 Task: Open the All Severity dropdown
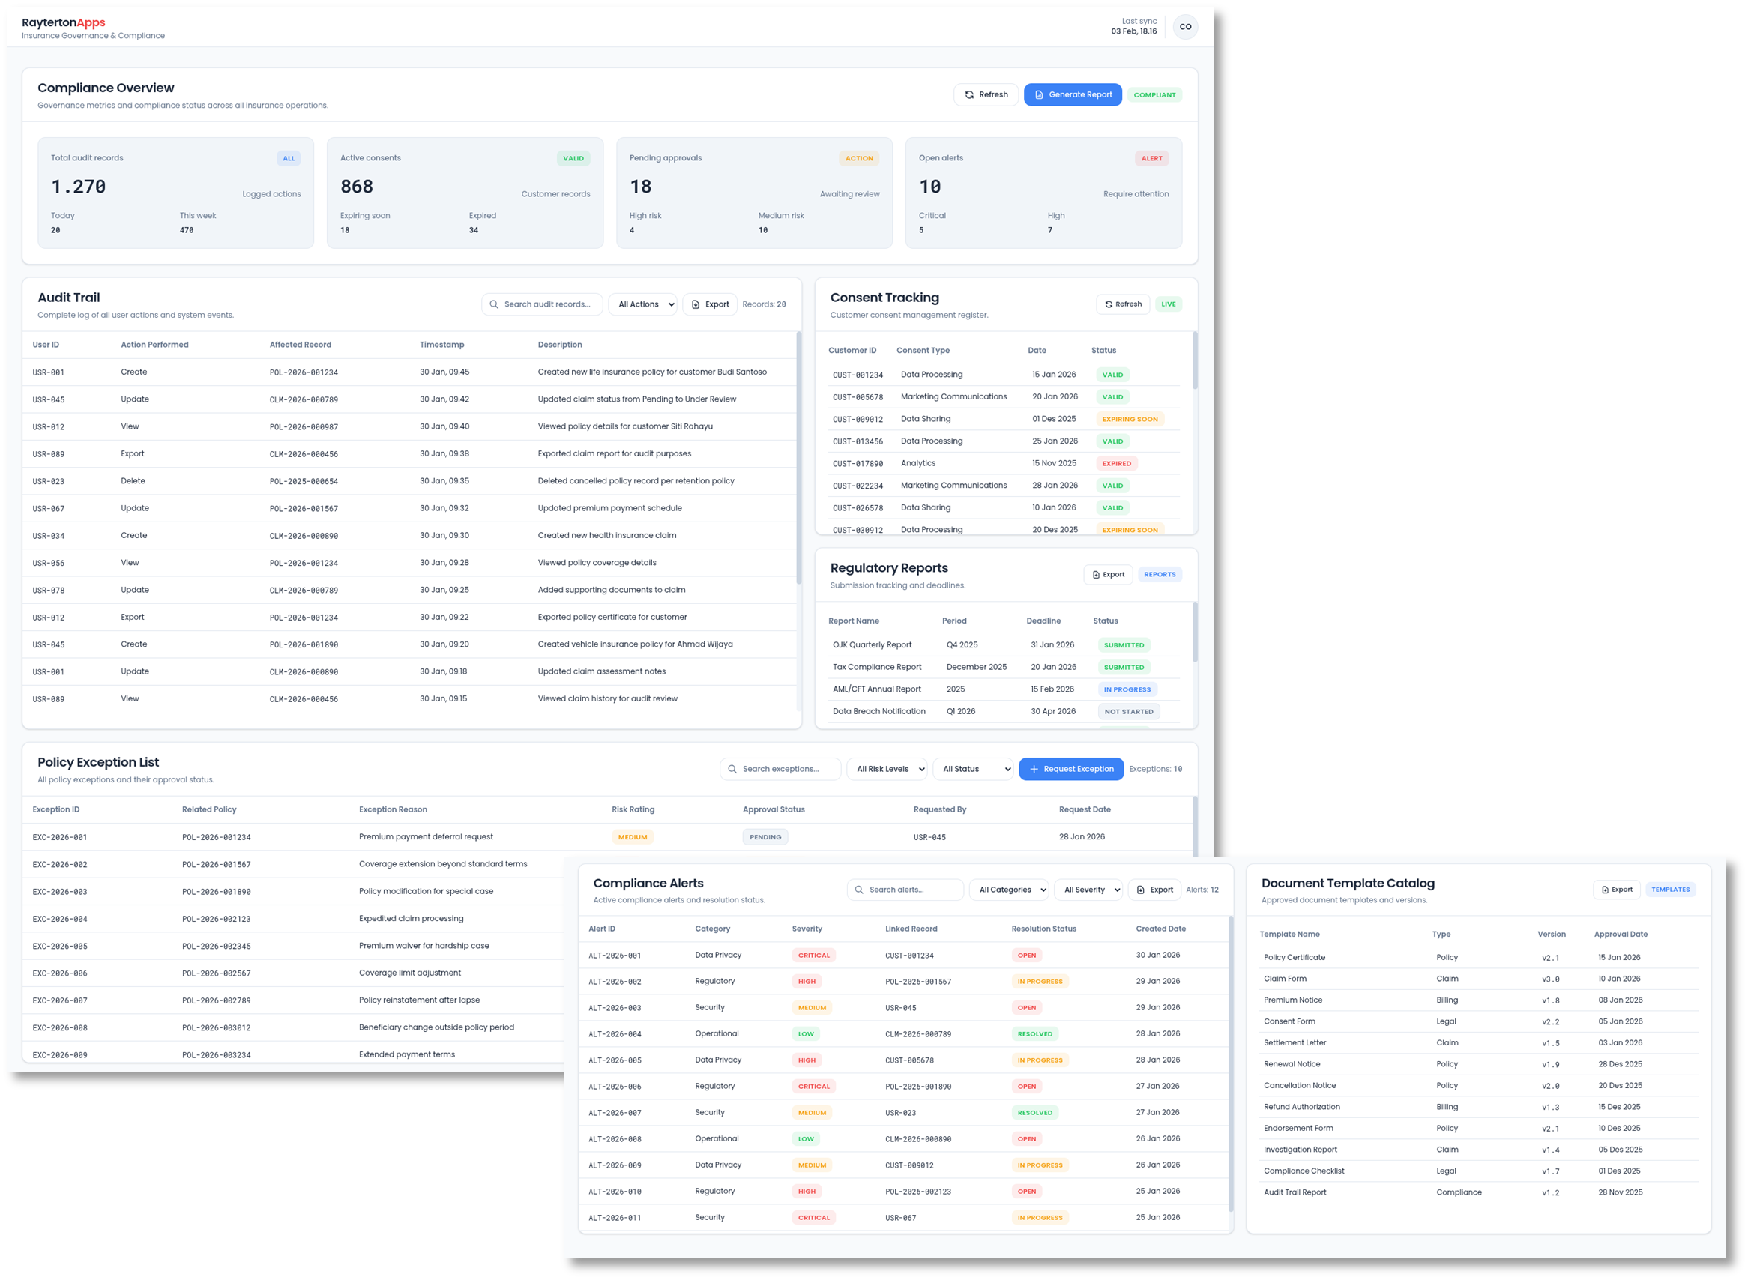pos(1090,890)
